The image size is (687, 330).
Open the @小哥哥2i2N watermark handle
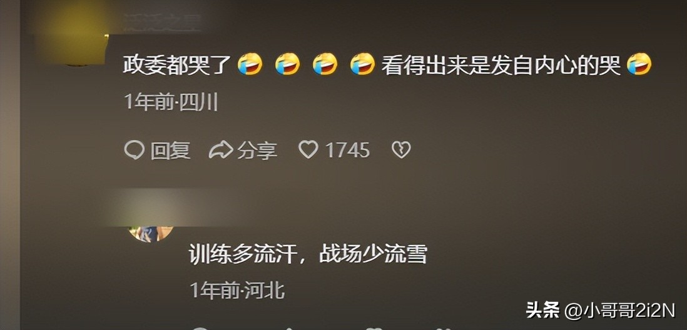click(x=621, y=311)
